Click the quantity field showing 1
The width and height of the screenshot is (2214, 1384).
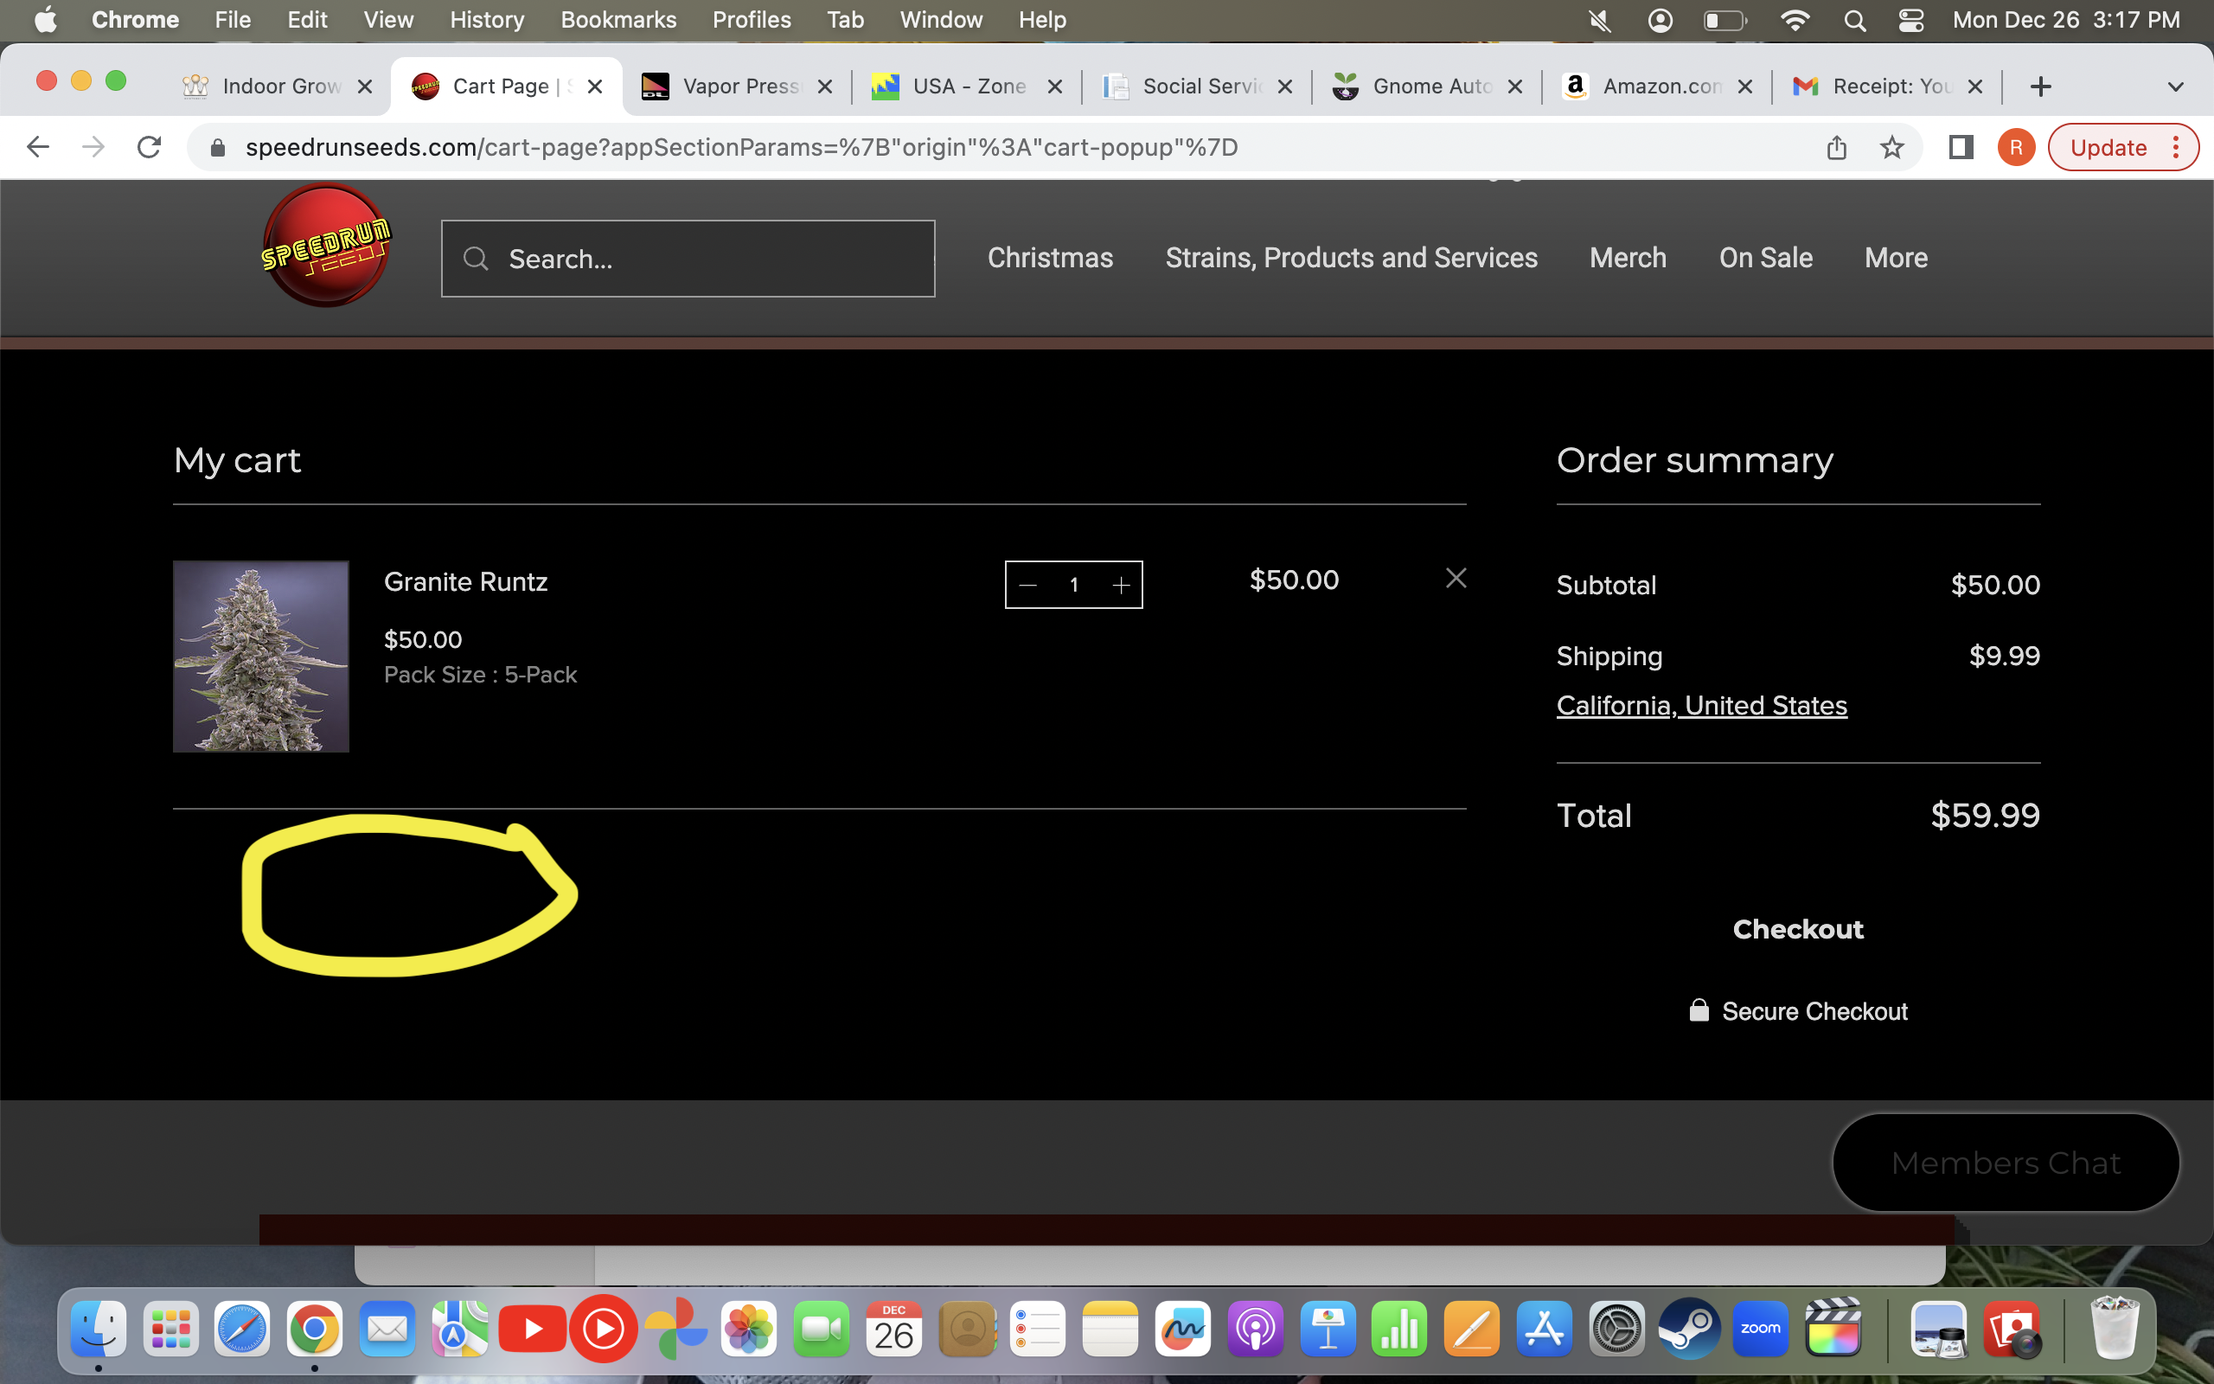click(1074, 585)
